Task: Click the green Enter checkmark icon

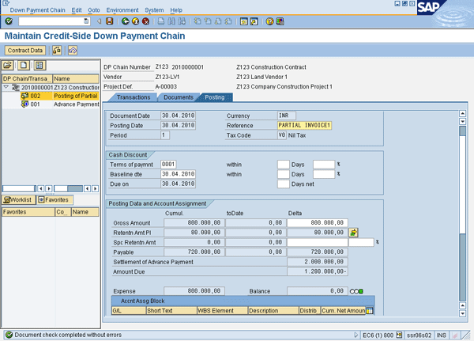Action: coord(9,21)
